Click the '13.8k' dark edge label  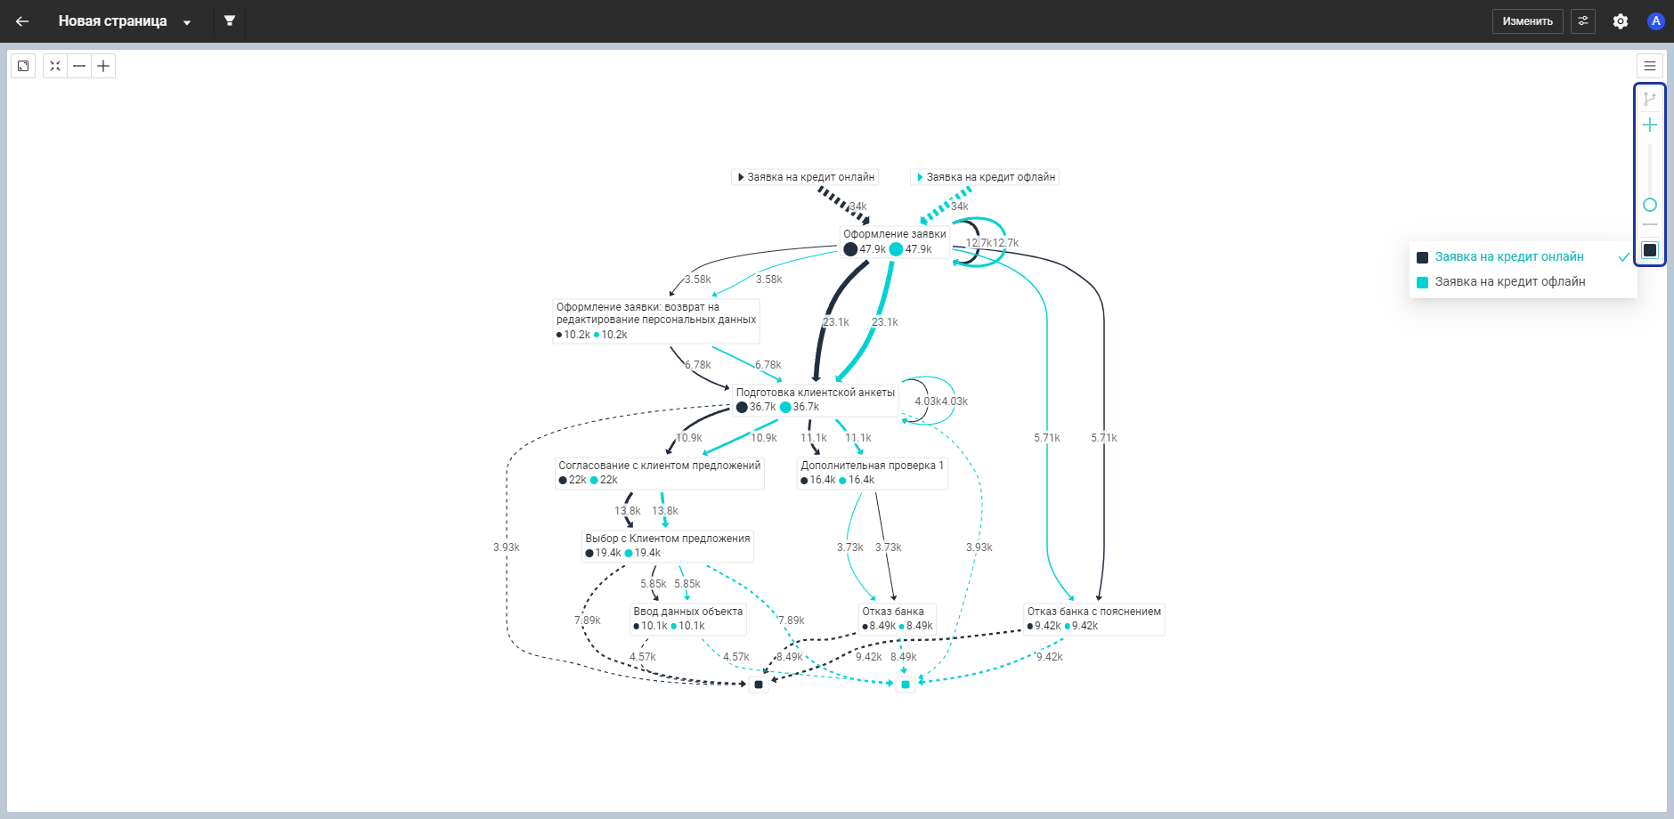(x=628, y=511)
